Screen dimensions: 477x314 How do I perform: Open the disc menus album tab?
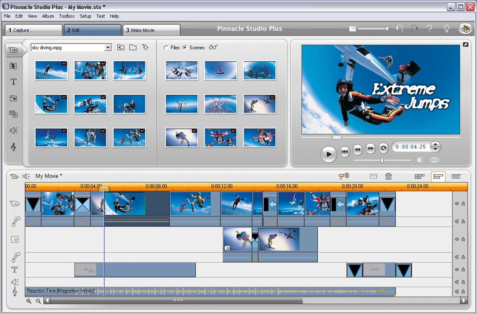pos(13,114)
